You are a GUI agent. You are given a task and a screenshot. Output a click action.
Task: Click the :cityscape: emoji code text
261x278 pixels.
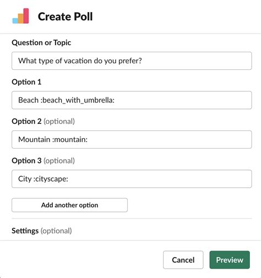click(x=51, y=179)
